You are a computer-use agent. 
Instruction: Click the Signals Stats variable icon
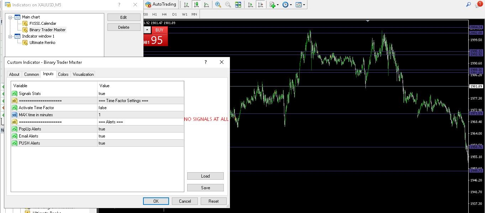point(15,94)
